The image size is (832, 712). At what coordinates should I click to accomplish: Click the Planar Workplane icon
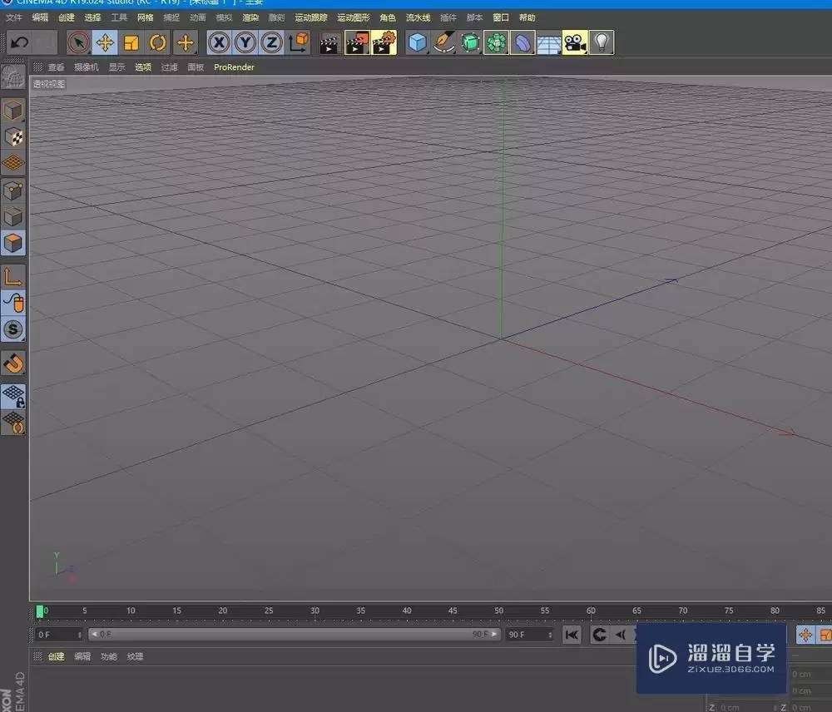pos(13,423)
